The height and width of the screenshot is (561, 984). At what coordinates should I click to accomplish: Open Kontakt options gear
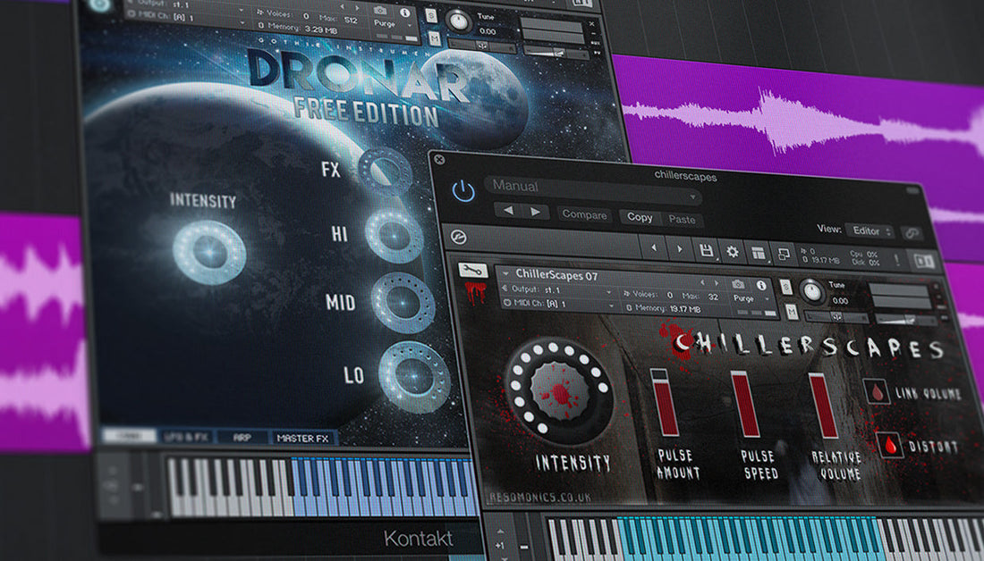733,252
